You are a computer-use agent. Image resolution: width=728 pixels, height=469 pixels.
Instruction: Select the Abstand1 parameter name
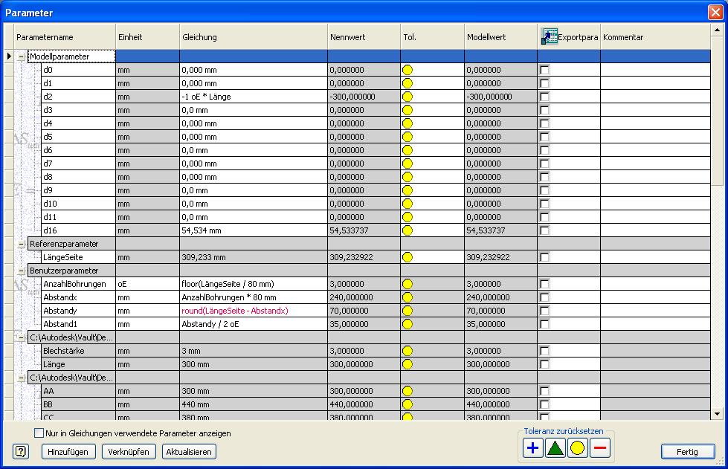78,324
